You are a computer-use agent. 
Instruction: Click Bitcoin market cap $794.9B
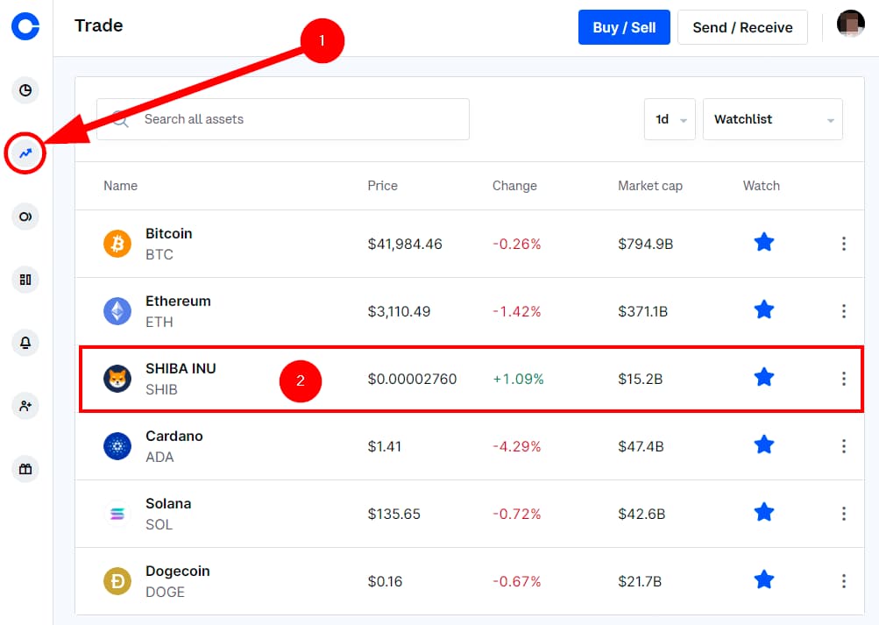point(645,244)
